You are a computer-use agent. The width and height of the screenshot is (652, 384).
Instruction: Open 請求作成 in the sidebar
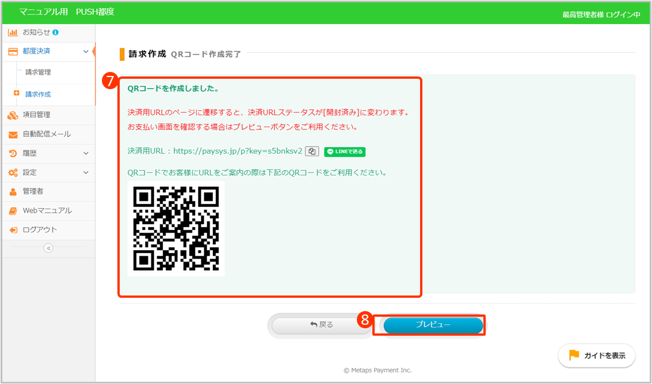pyautogui.click(x=38, y=94)
